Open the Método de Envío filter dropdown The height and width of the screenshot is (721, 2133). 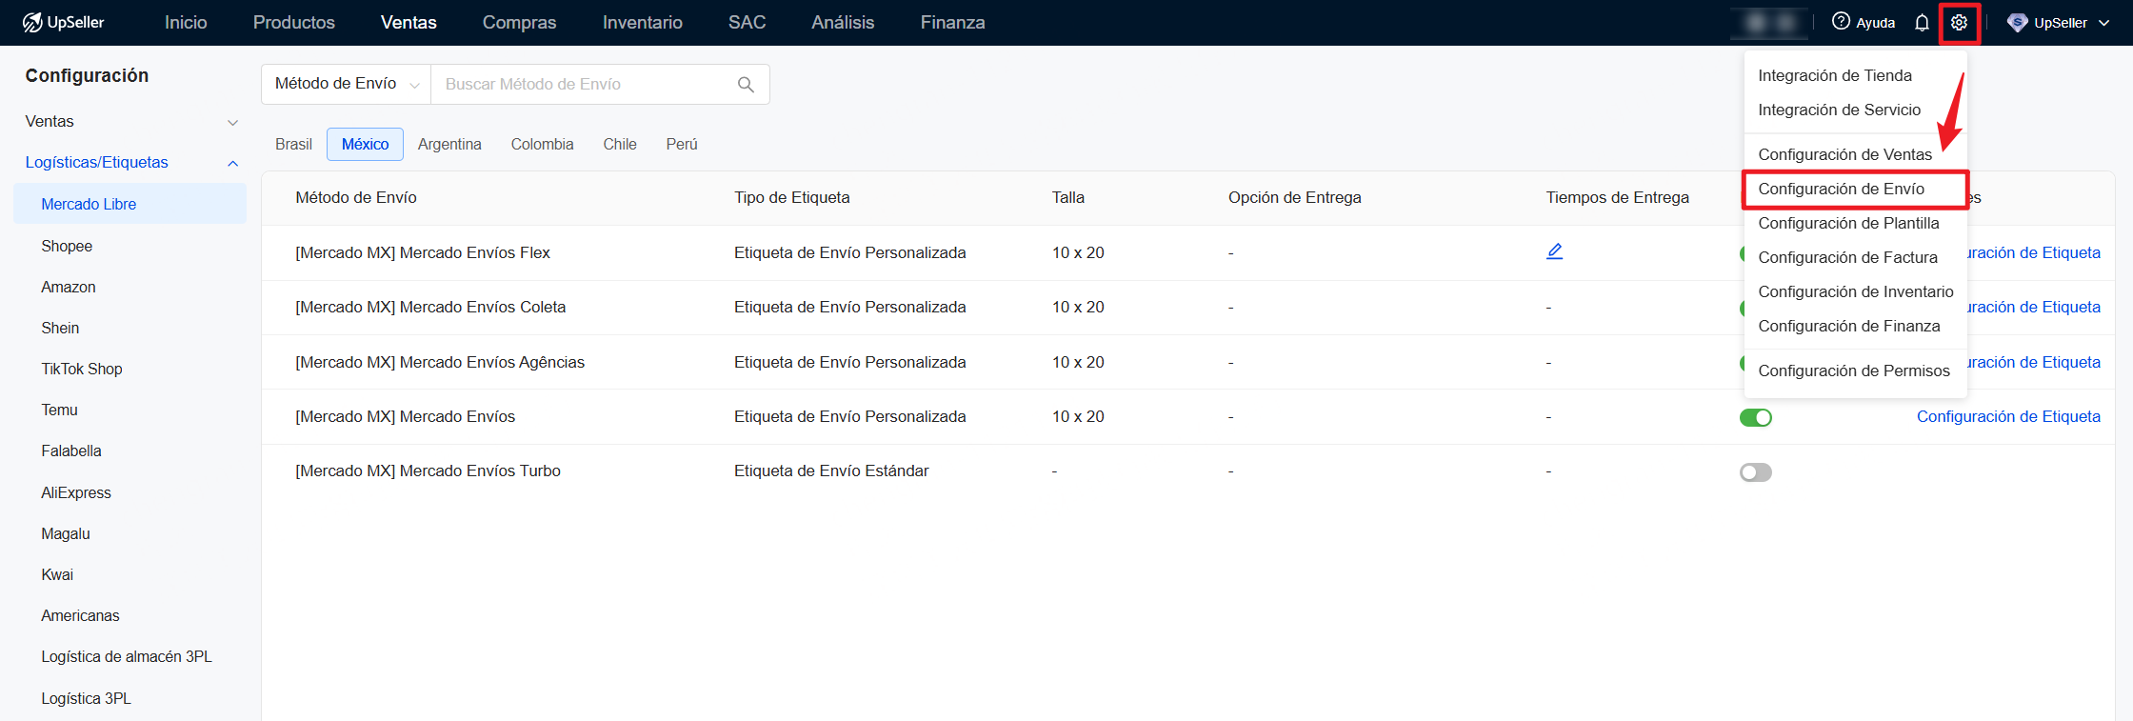coord(347,84)
